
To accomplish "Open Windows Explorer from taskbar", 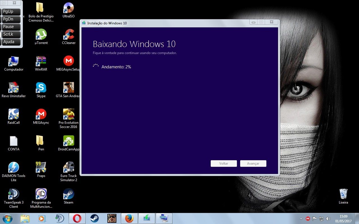I will point(25,218).
